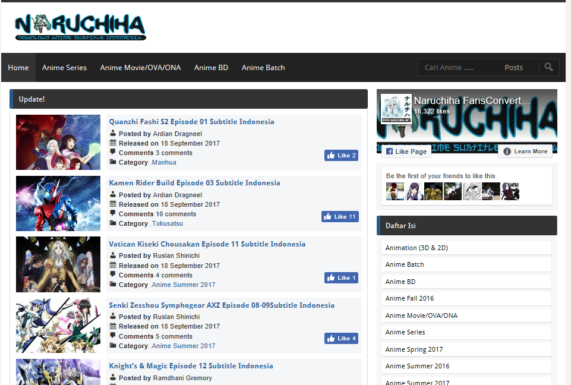571x385 pixels.
Task: Open Senki Zesshou Symphogear AXZ title link
Action: tap(222, 305)
